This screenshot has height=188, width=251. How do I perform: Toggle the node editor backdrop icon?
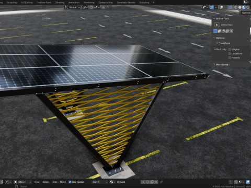pos(248,182)
